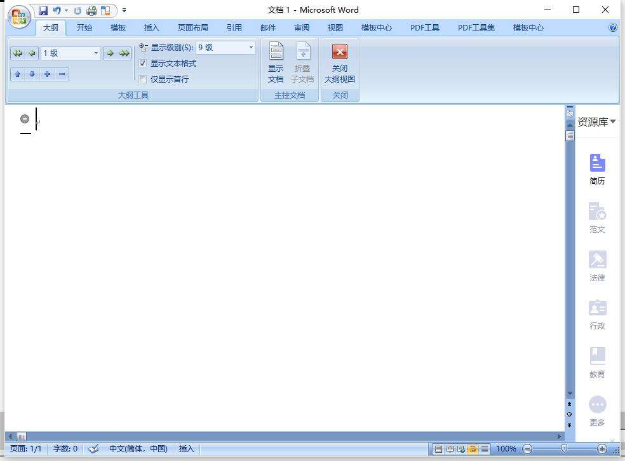Move the outline item up
Viewport: 625px width, 461px height.
tap(18, 74)
